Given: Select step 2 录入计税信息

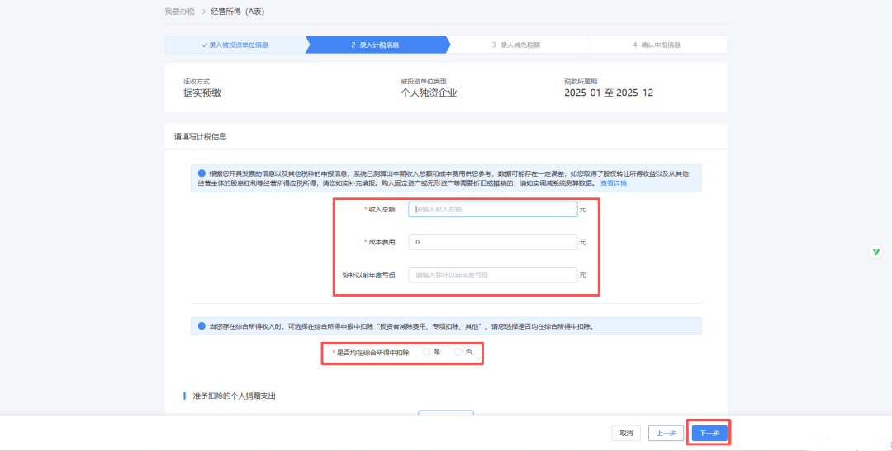Looking at the screenshot, I should coord(376,45).
